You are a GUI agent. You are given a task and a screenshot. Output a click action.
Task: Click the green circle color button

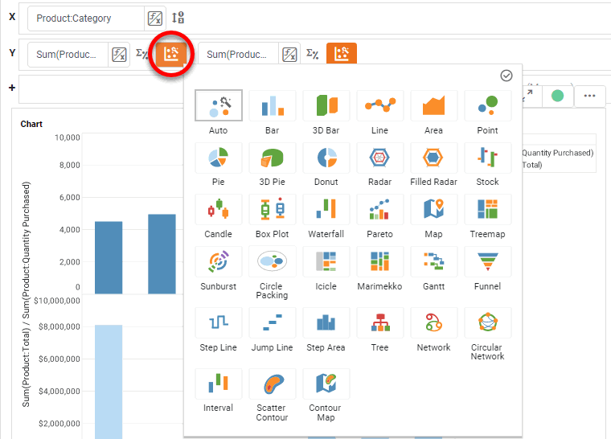pyautogui.click(x=557, y=96)
